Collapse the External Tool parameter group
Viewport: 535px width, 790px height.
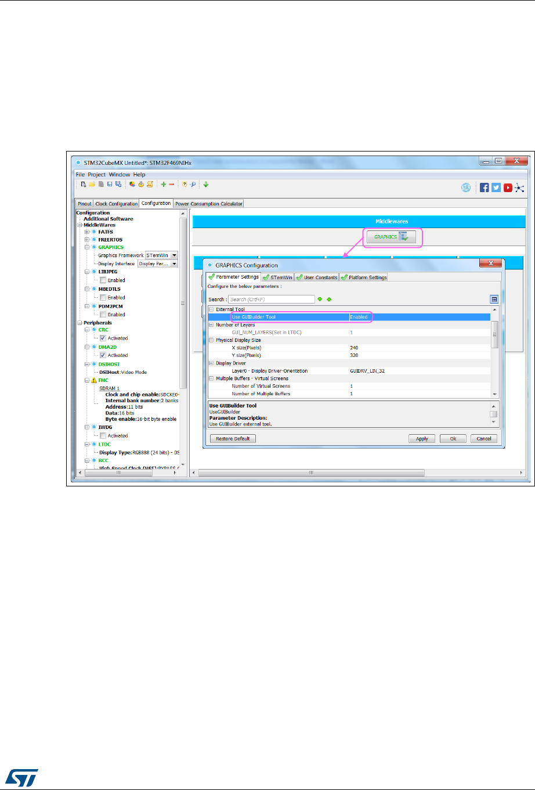point(211,309)
